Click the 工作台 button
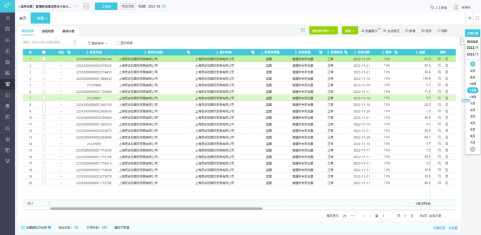 tap(106, 6)
